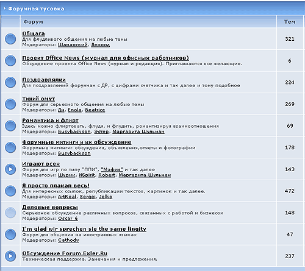This screenshot has height=271, width=305.
Task: Open moderator Beatrice's profile link
Action: tap(95, 110)
